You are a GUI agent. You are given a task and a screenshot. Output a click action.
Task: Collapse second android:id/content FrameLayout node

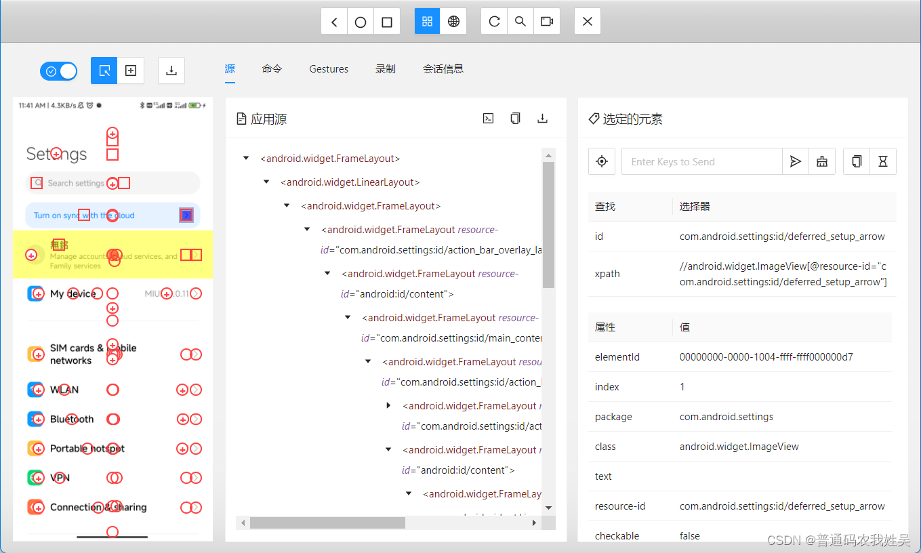388,449
